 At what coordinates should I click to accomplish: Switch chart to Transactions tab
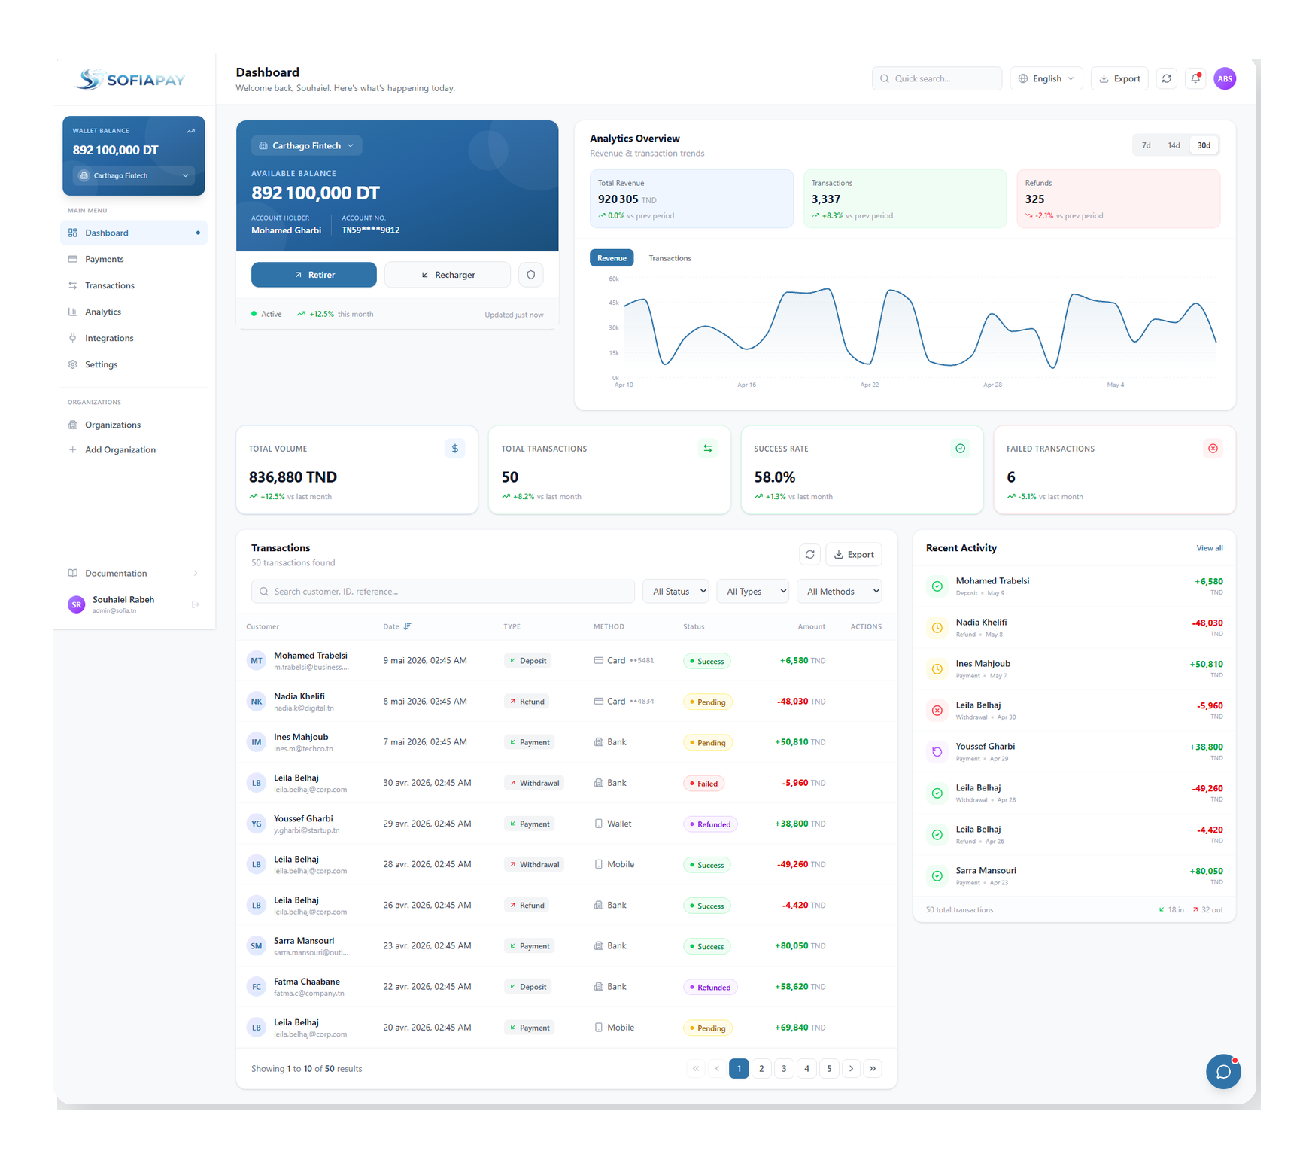click(670, 258)
